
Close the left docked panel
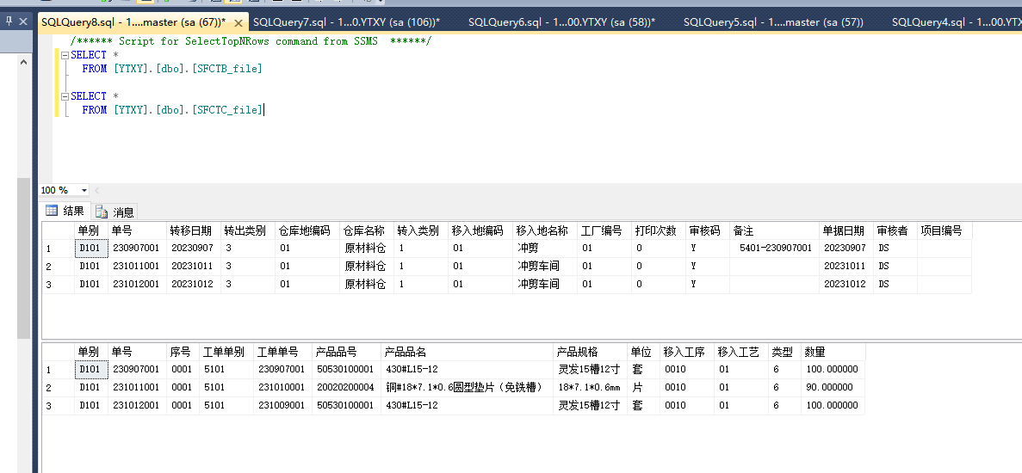click(23, 21)
